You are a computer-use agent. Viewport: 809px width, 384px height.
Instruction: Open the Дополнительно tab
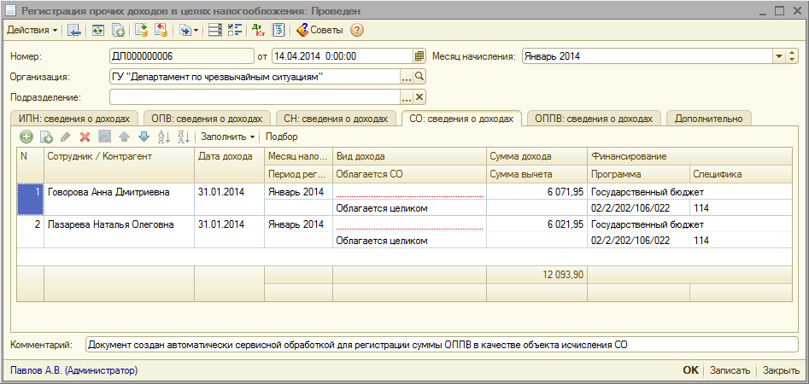(x=708, y=118)
